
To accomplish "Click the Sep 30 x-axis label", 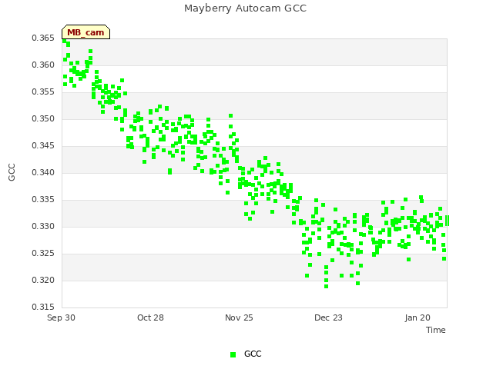I will click(61, 317).
